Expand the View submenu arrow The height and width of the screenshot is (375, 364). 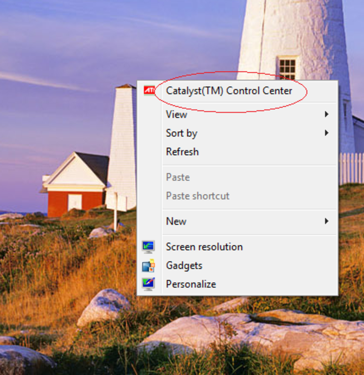(x=327, y=114)
